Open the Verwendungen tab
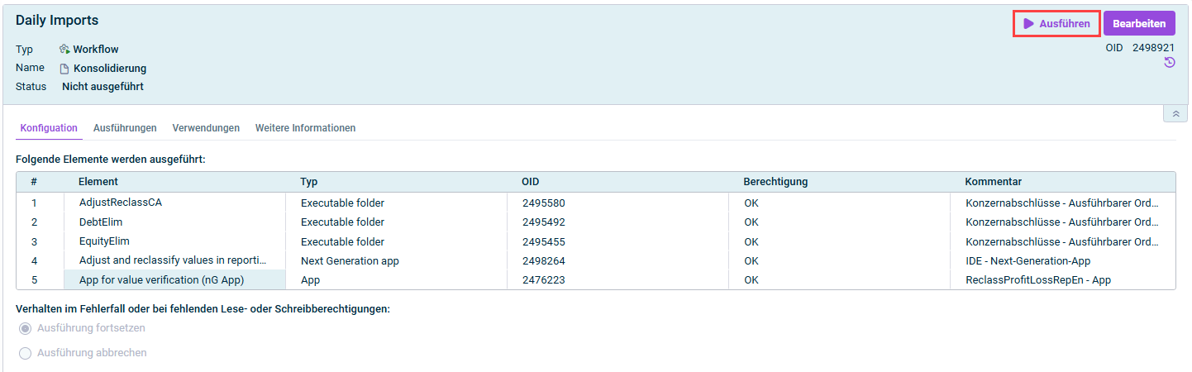This screenshot has height=372, width=1192. tap(206, 128)
